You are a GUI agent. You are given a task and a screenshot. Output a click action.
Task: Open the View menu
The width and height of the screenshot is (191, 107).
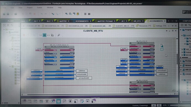tap(20, 7)
